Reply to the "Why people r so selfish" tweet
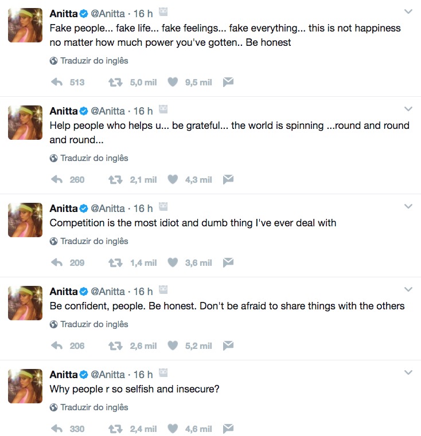 [x=57, y=429]
